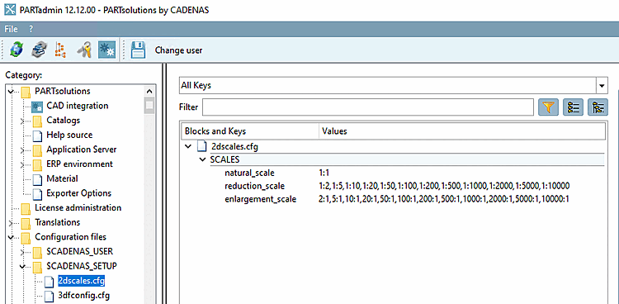Screen dimensions: 619x304
Task: Select the reduction_scale key
Action: coord(254,186)
